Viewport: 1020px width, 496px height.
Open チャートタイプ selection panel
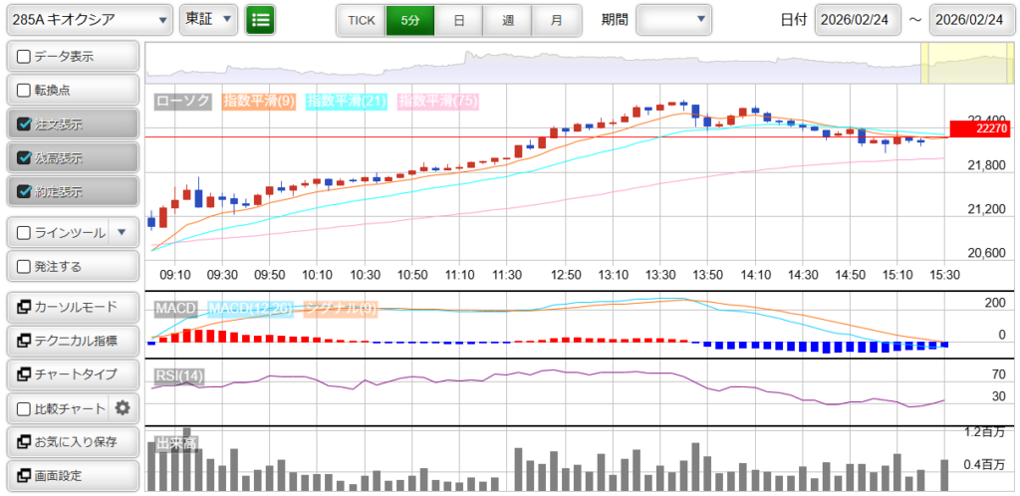pos(72,373)
